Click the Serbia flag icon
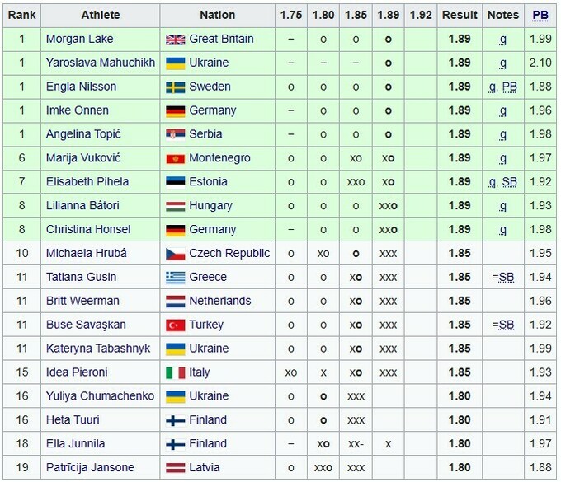The image size is (561, 482). coord(175,134)
